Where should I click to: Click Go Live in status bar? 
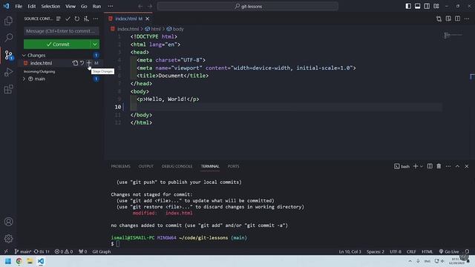pos(449,251)
